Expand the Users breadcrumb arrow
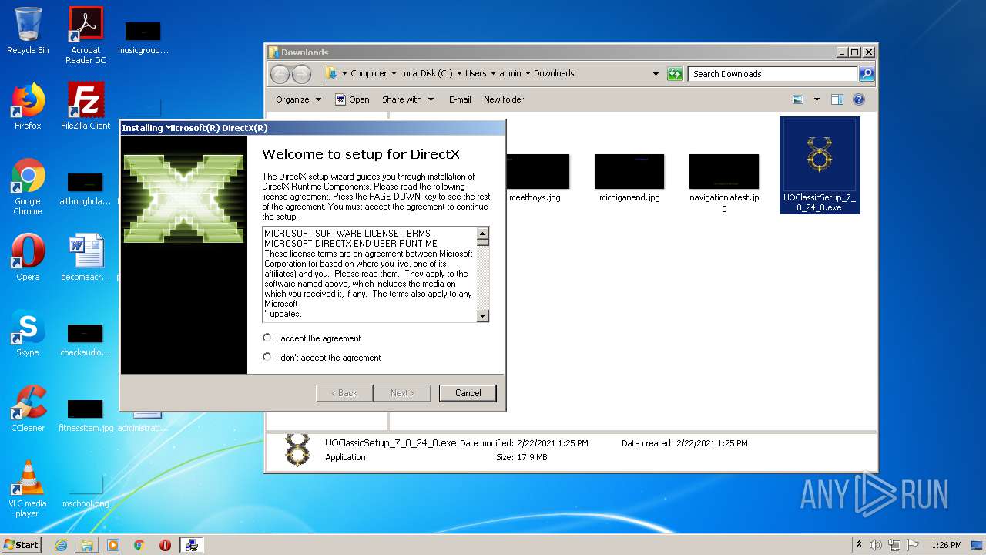 click(493, 74)
